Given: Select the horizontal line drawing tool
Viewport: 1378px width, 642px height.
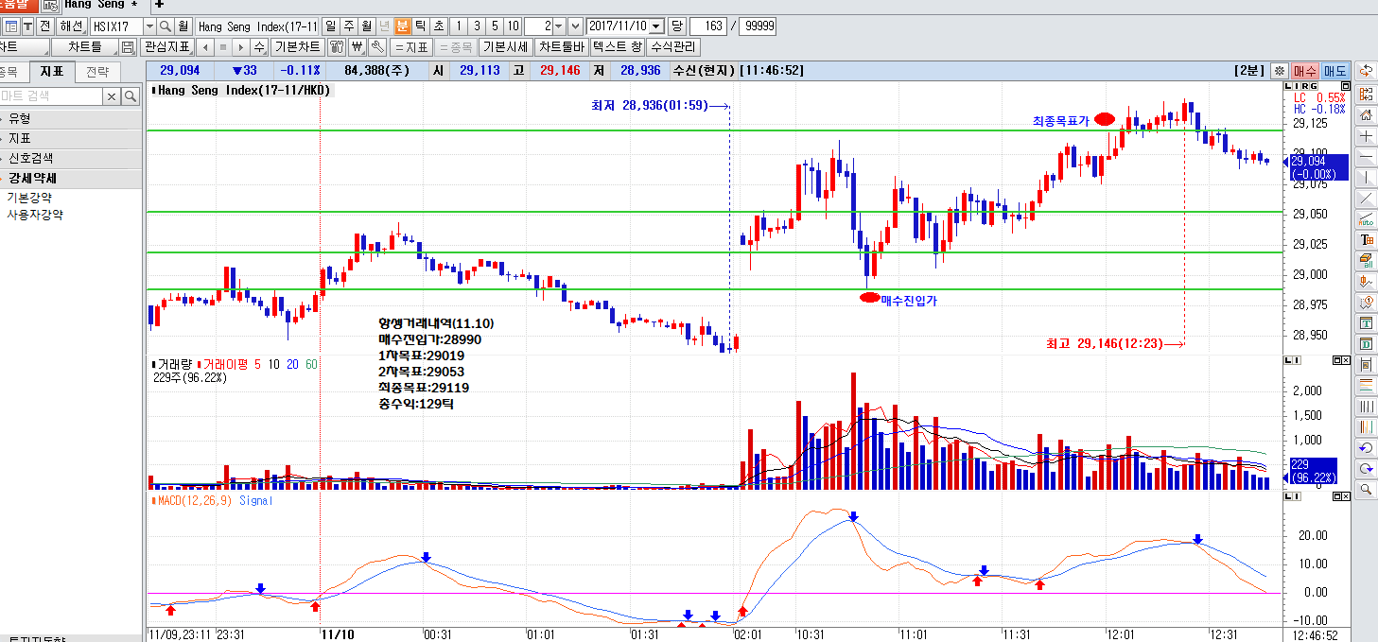Looking at the screenshot, I should click(x=1366, y=156).
